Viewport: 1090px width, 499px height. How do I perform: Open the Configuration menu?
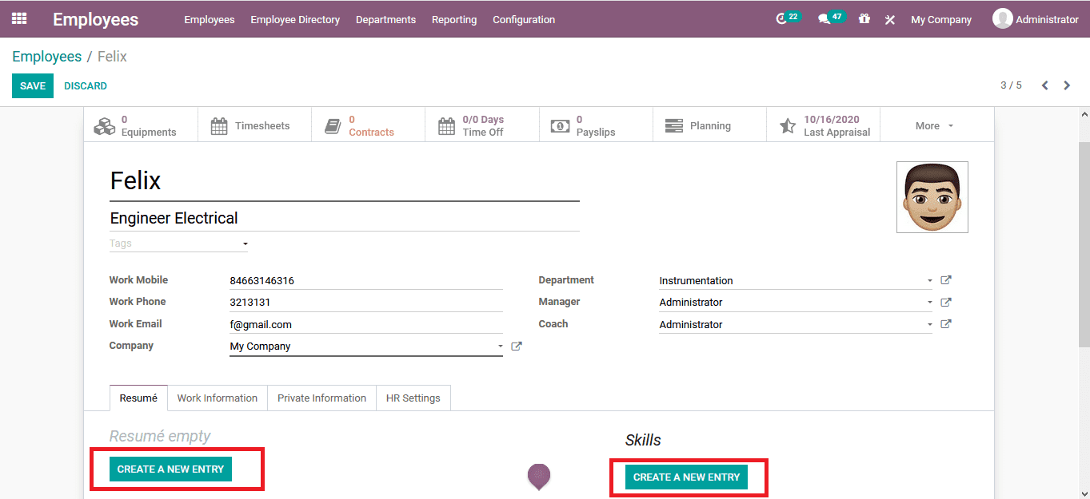pyautogui.click(x=524, y=19)
